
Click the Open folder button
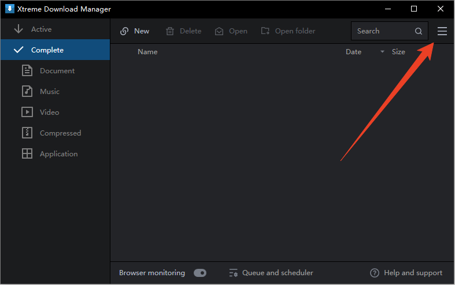pyautogui.click(x=288, y=31)
